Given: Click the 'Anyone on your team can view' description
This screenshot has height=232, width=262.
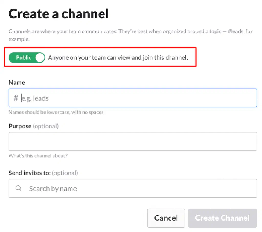Looking at the screenshot, I should point(118,58).
